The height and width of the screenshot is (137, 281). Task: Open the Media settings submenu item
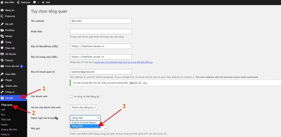tap(4, 124)
